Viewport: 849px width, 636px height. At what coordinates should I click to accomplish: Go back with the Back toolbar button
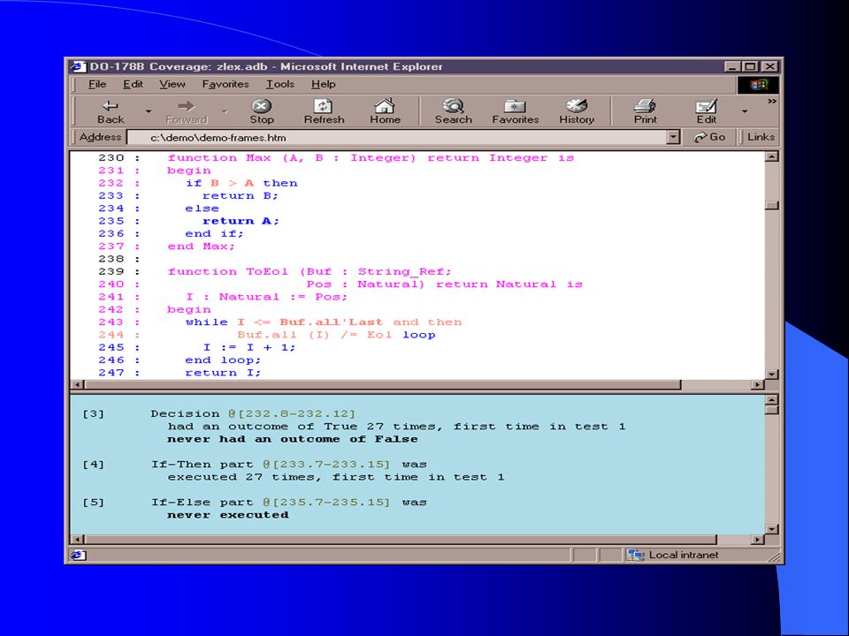(x=111, y=111)
